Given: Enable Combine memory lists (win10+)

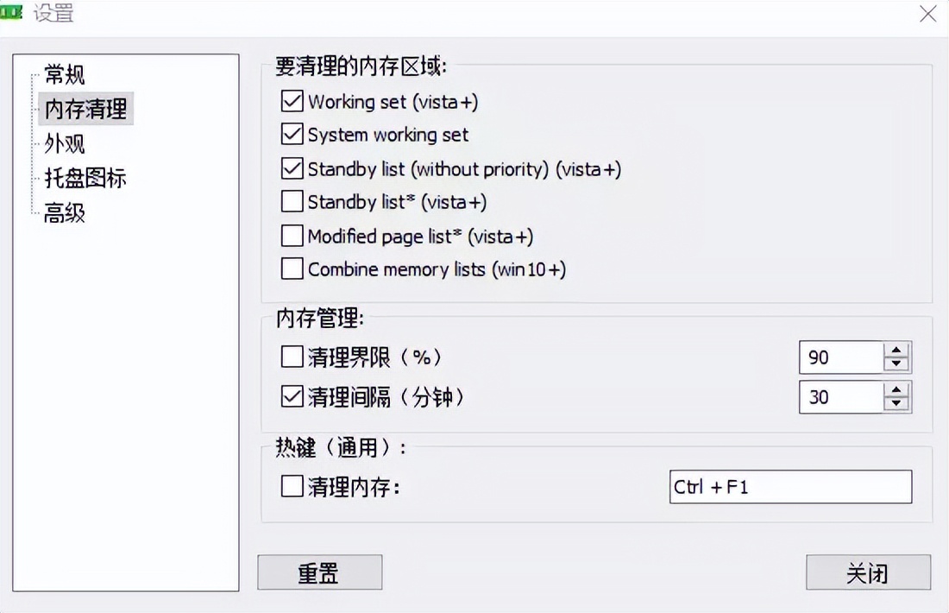Looking at the screenshot, I should [x=292, y=270].
